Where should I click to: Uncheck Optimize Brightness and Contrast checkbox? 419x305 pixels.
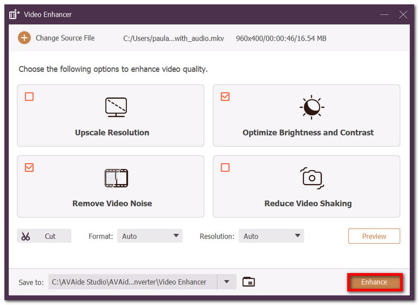225,97
